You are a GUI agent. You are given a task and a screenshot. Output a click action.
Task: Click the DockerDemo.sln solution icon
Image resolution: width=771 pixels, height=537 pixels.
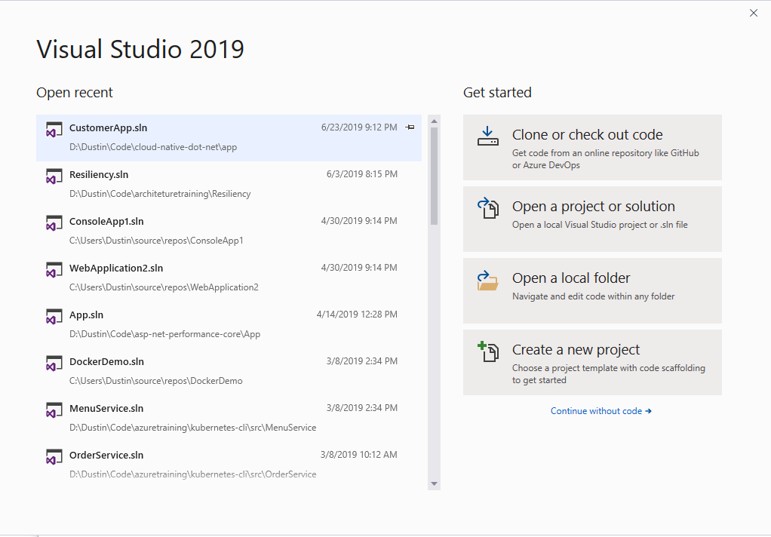tap(54, 364)
